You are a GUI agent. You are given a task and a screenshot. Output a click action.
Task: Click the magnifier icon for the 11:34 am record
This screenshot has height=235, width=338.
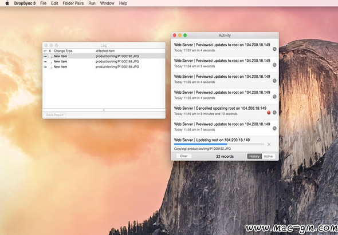coord(274,65)
